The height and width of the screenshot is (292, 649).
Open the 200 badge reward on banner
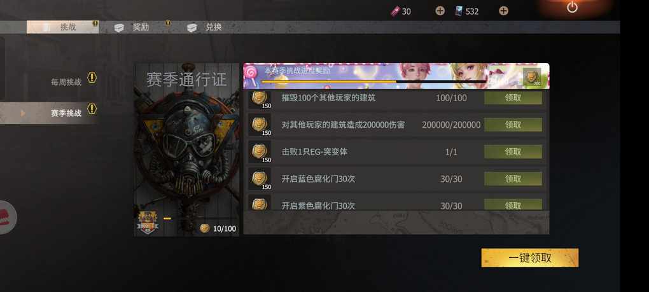[532, 77]
